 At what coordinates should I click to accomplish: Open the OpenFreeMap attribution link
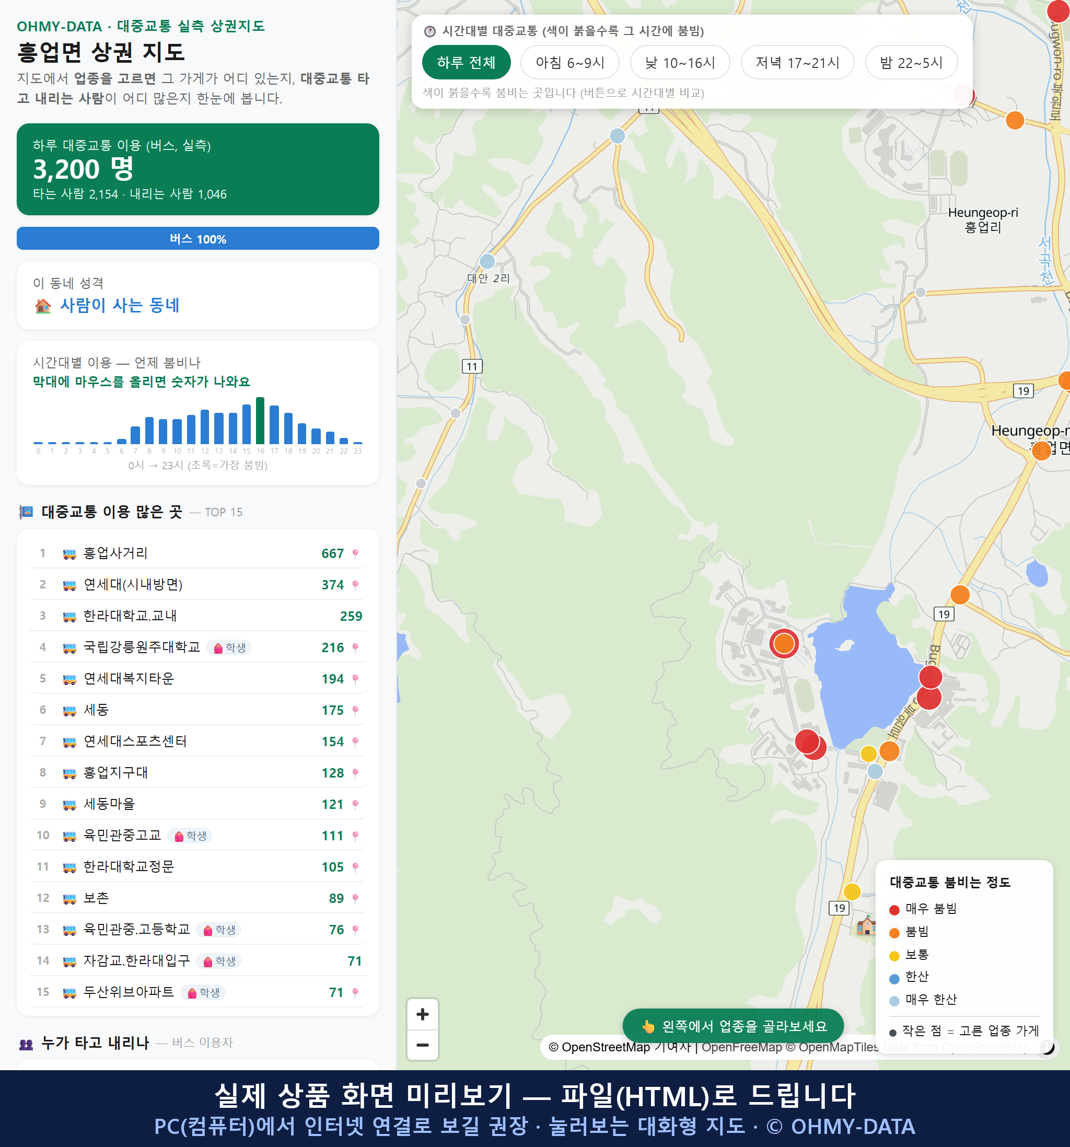click(x=742, y=1047)
